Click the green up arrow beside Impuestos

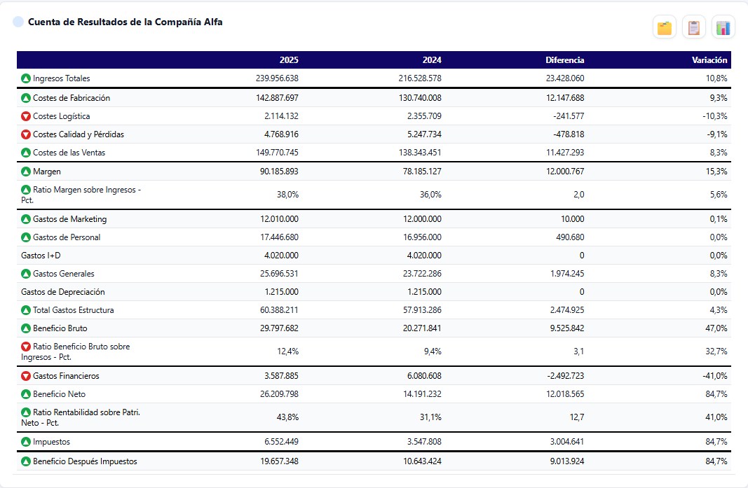[x=26, y=442]
